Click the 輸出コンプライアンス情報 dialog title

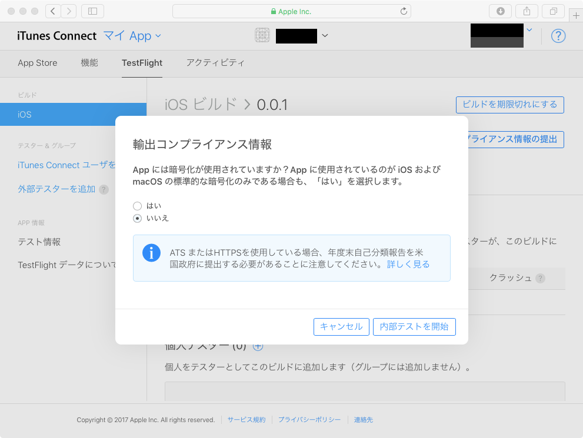tap(202, 144)
